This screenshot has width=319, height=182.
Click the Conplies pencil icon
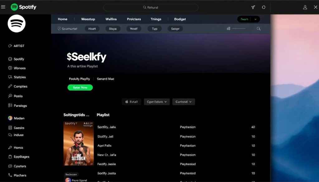coord(10,86)
